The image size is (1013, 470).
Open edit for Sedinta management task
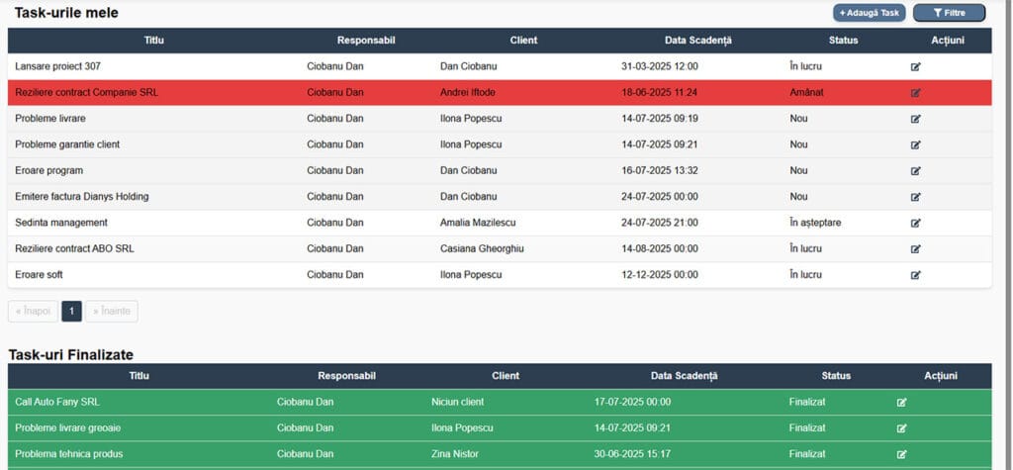click(x=915, y=223)
